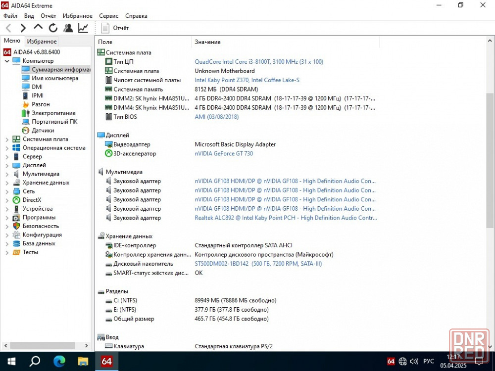
Task: Select the Unknown Motherboard value
Action: coord(224,71)
